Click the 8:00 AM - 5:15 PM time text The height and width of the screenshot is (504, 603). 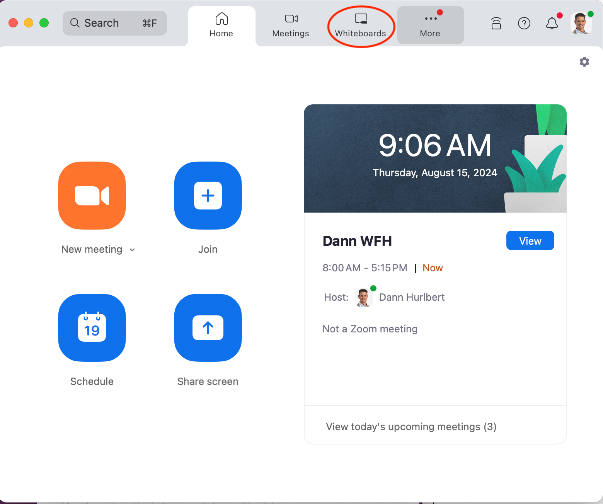(365, 268)
